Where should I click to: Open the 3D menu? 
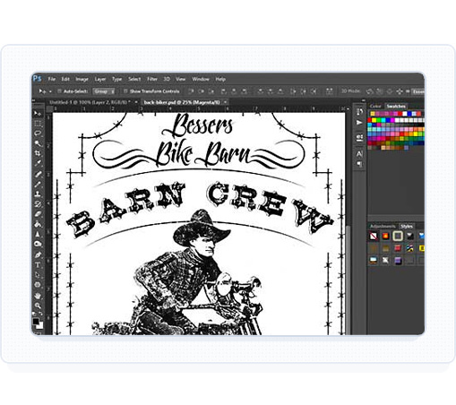(167, 79)
